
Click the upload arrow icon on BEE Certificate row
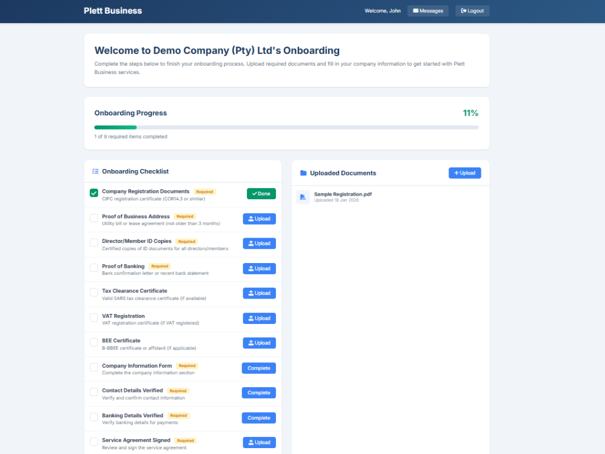pos(252,343)
